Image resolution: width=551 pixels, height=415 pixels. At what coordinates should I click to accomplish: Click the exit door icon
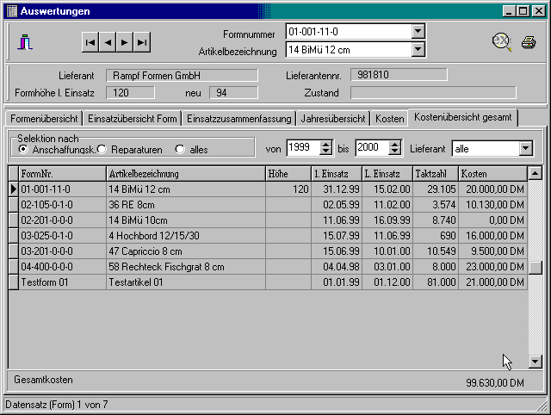[26, 41]
